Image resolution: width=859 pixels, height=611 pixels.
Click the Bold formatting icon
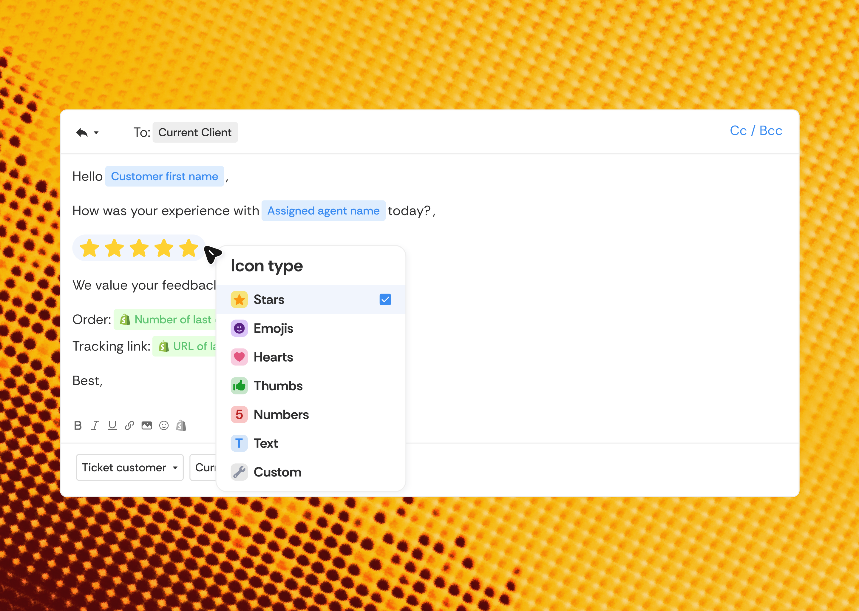[x=78, y=425]
